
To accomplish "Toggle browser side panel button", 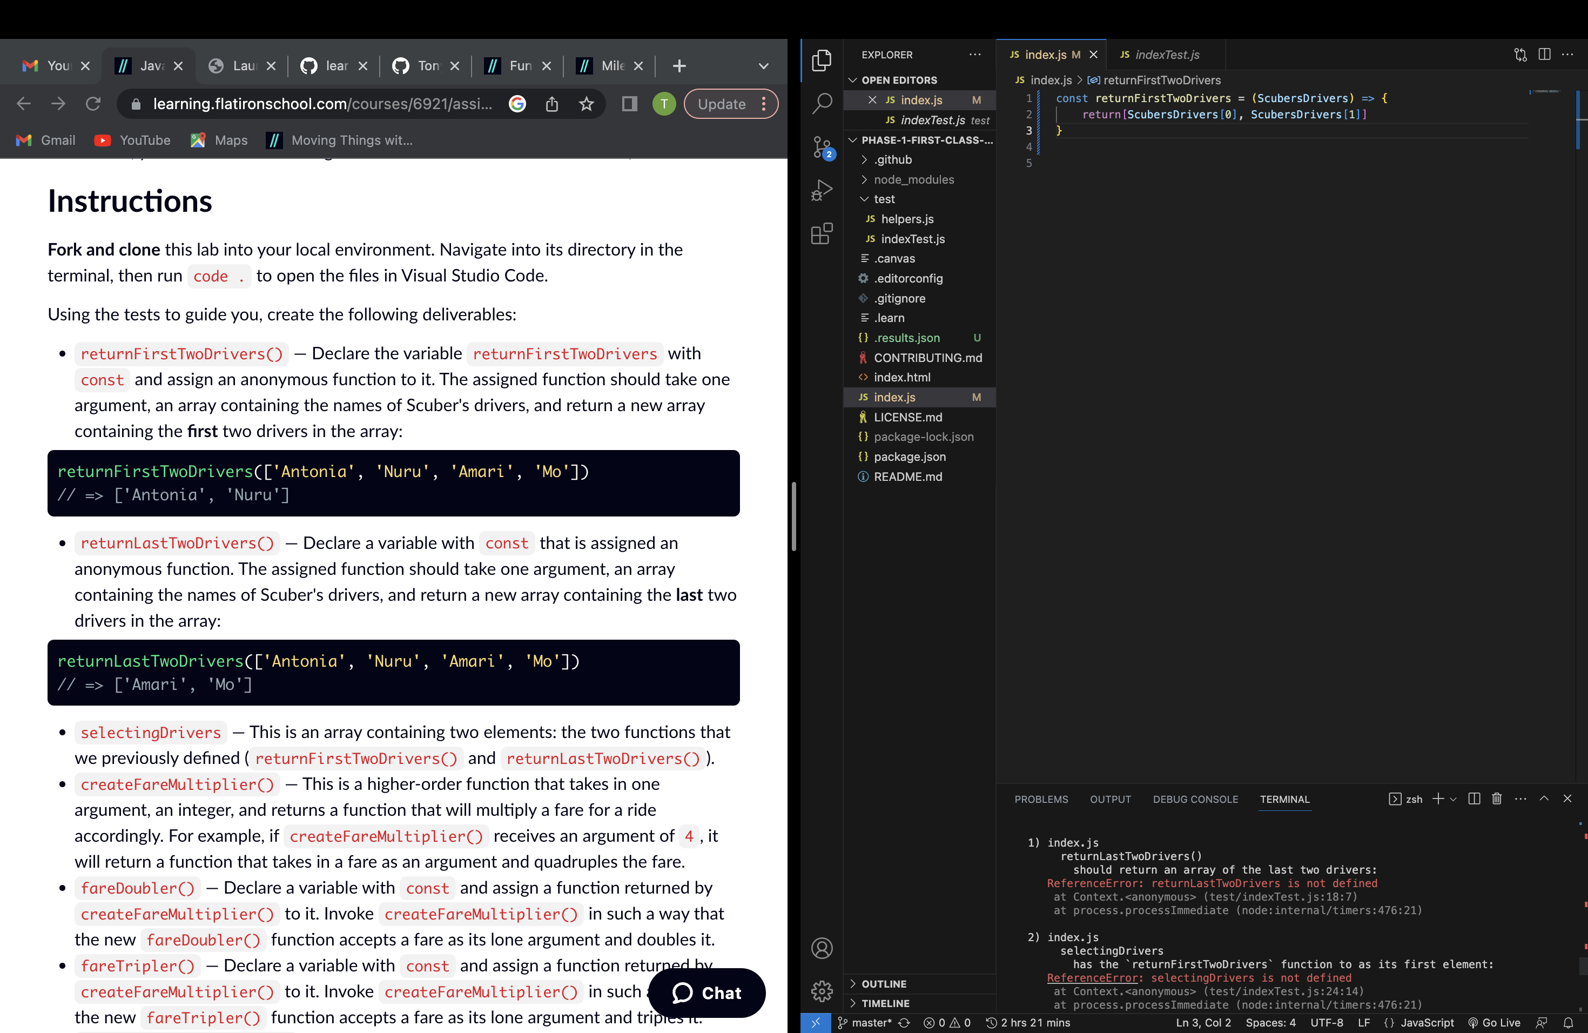I will [x=629, y=104].
